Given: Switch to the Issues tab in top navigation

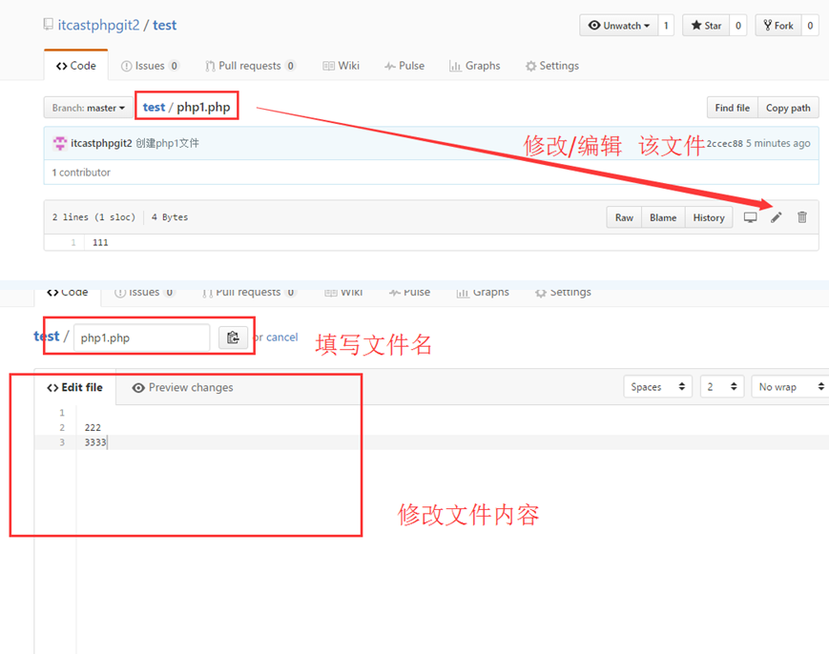Looking at the screenshot, I should (150, 66).
